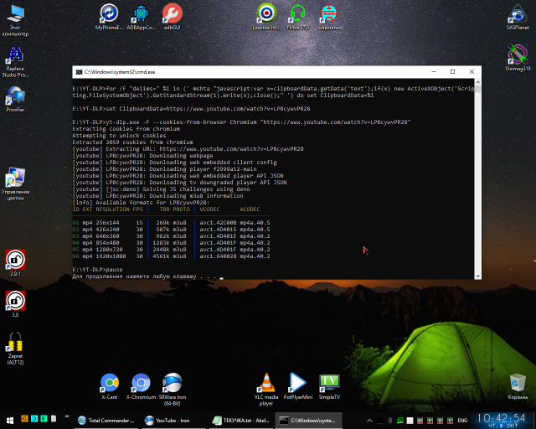Open the taskbar clock showing 10:42:54

tap(502, 421)
